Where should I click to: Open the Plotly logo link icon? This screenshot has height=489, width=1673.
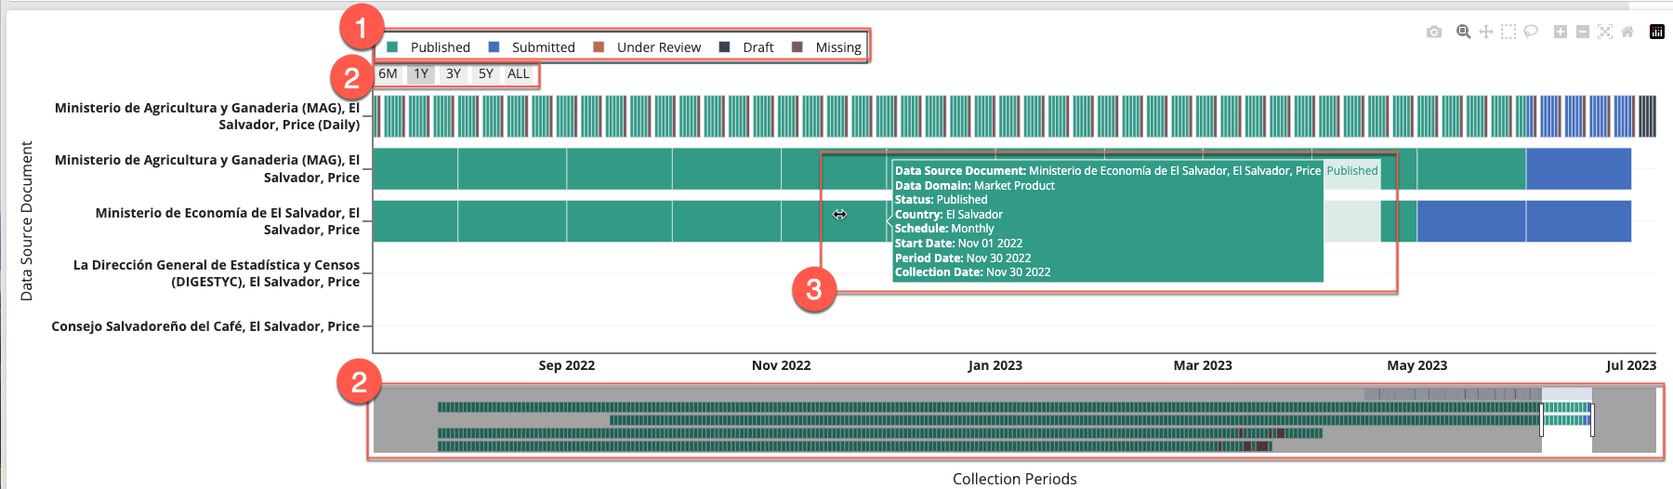(x=1657, y=32)
